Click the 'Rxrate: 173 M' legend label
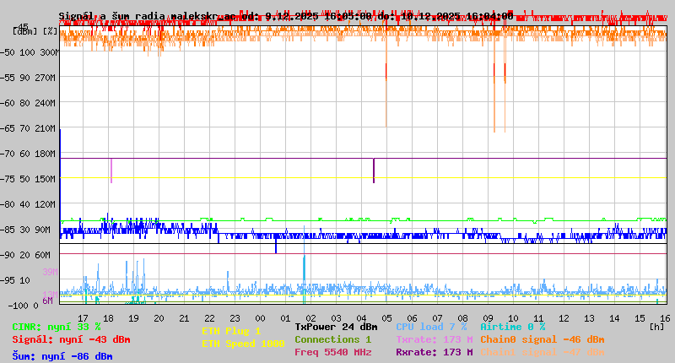This screenshot has height=363, width=675. coord(435,352)
